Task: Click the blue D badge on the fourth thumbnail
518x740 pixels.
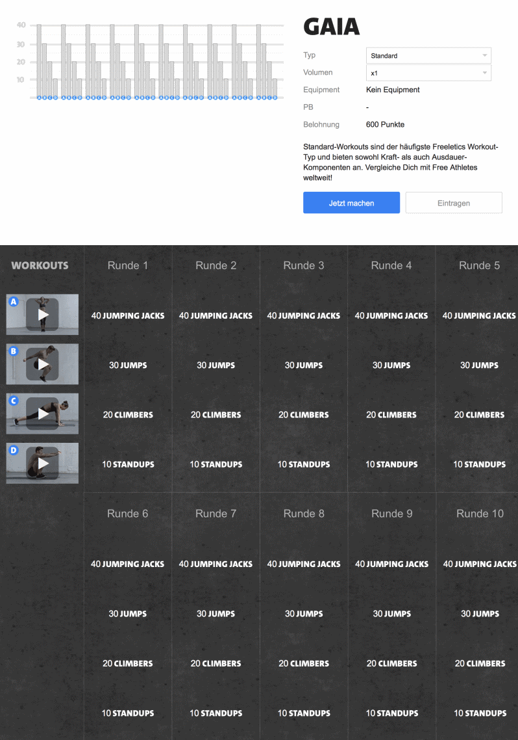Action: tap(14, 450)
